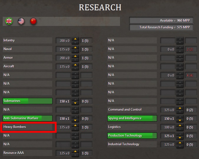Click the Available 960 MPP field
The height and width of the screenshot is (159, 199).
(x=161, y=20)
